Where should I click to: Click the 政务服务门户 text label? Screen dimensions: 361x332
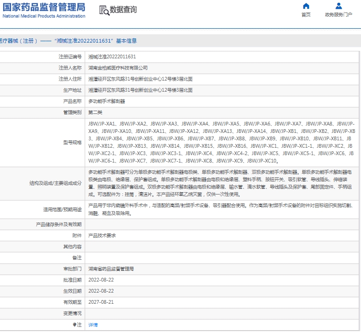pyautogui.click(x=338, y=15)
